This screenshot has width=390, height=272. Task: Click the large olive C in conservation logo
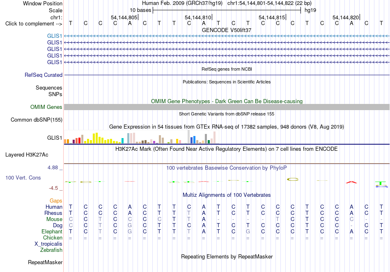tap(292, 180)
